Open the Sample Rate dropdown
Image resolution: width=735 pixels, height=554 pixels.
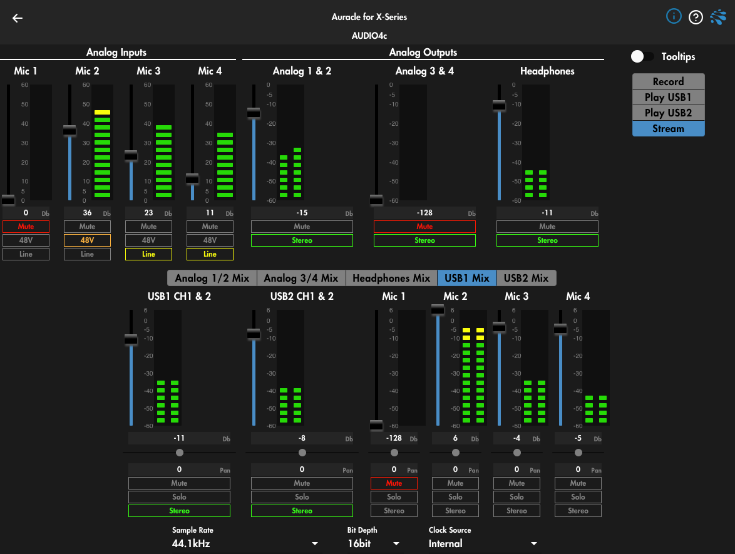click(245, 544)
